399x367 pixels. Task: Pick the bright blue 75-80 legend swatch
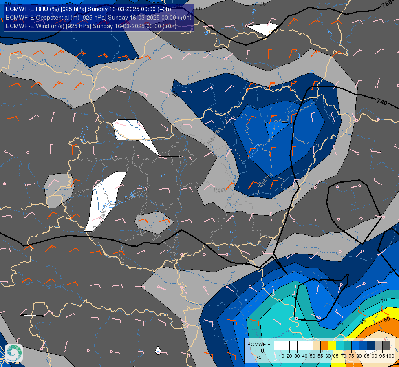pos(355,345)
